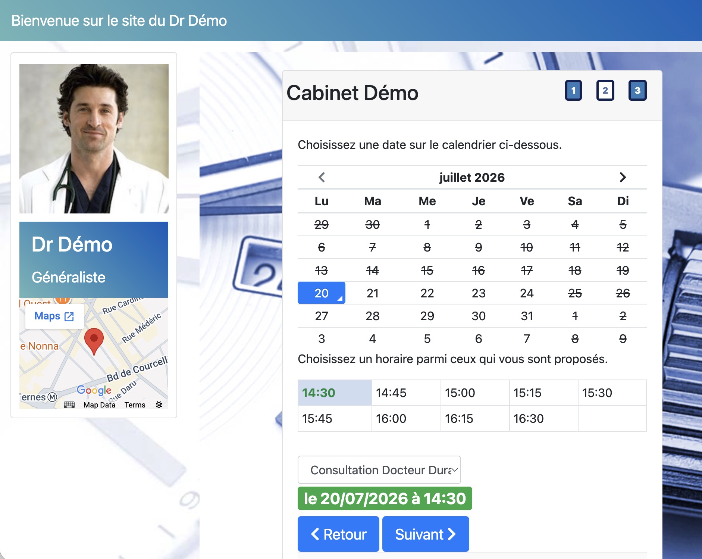
Task: Select Tuesday 4 in last calendar row
Action: tap(373, 338)
